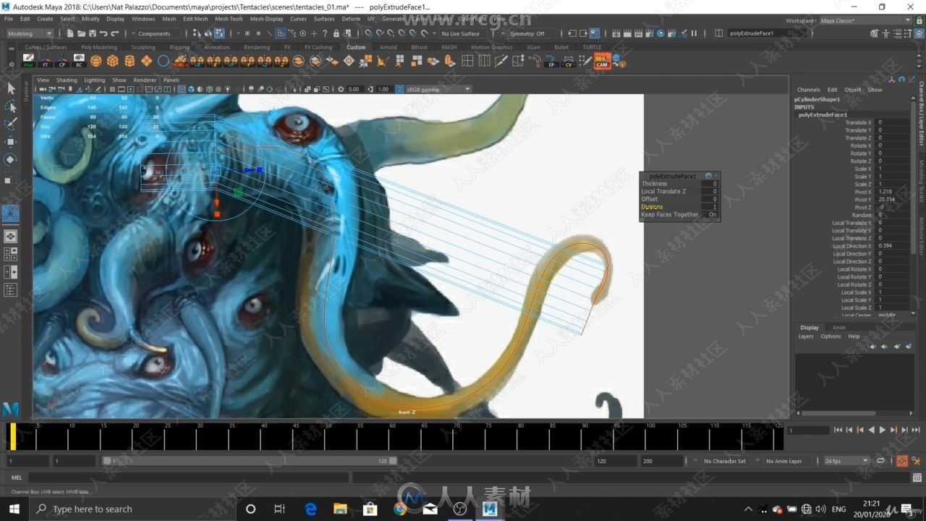This screenshot has width=926, height=521.
Task: Click the polyExtrudeFace1 input node name
Action: tap(823, 115)
